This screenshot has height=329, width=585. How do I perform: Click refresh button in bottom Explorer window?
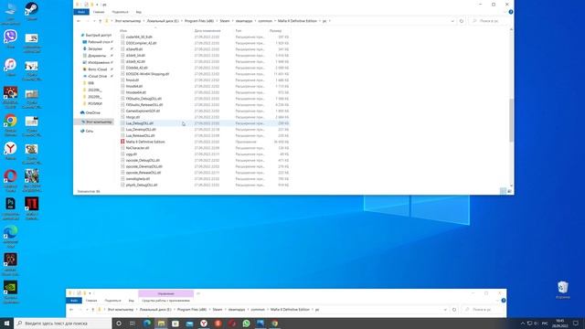(x=454, y=310)
